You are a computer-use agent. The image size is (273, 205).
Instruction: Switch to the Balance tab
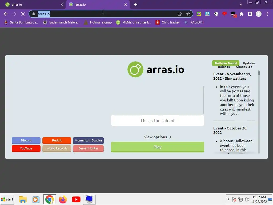[x=224, y=67]
